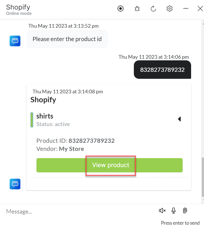
Task: Select the shirts product name
Action: click(44, 116)
